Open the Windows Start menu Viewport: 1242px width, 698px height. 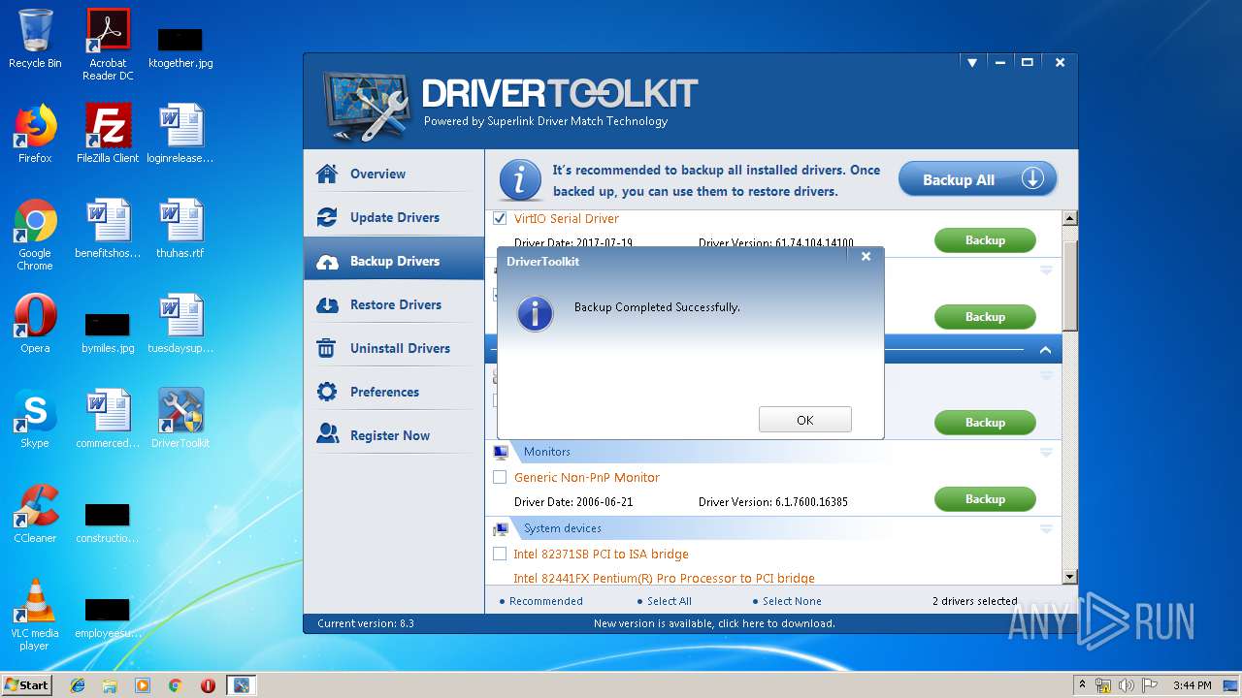click(x=26, y=684)
